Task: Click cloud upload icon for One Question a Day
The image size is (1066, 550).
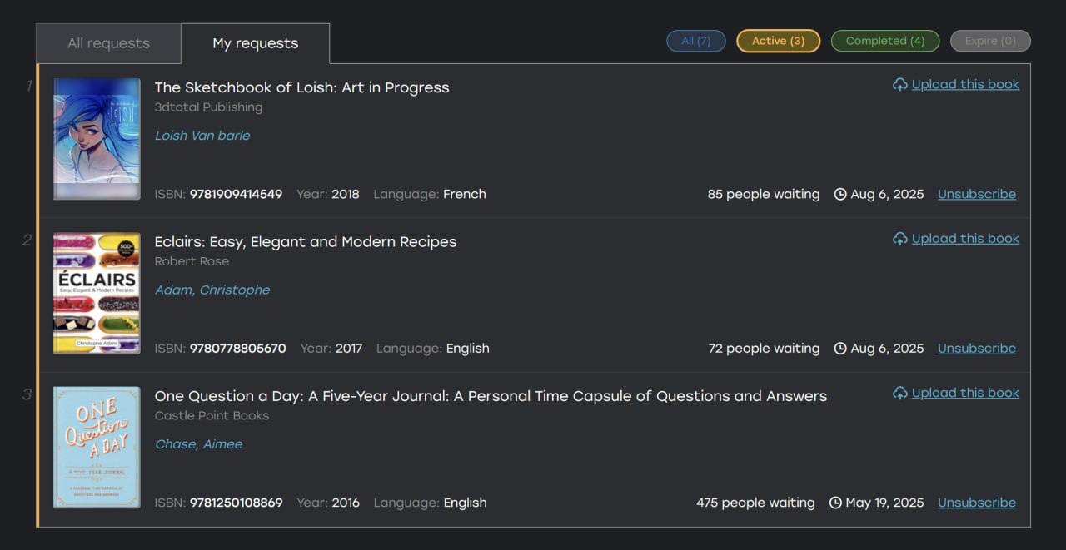Action: (x=899, y=393)
